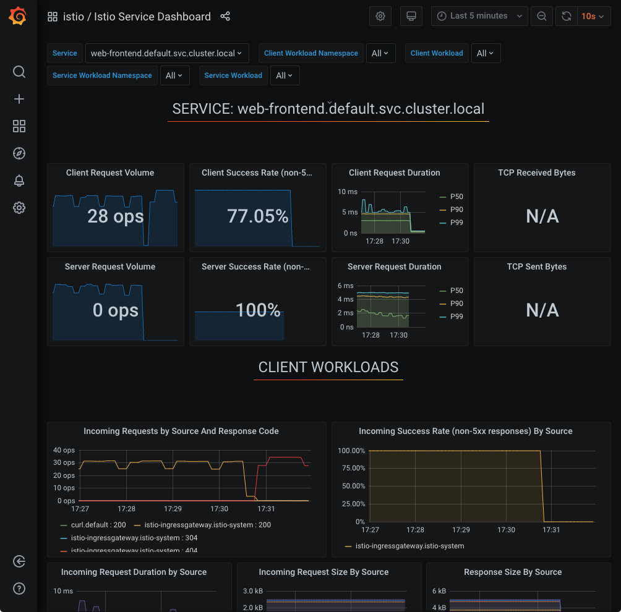Open the Client Workload All dropdown
621x612 pixels.
pos(486,53)
